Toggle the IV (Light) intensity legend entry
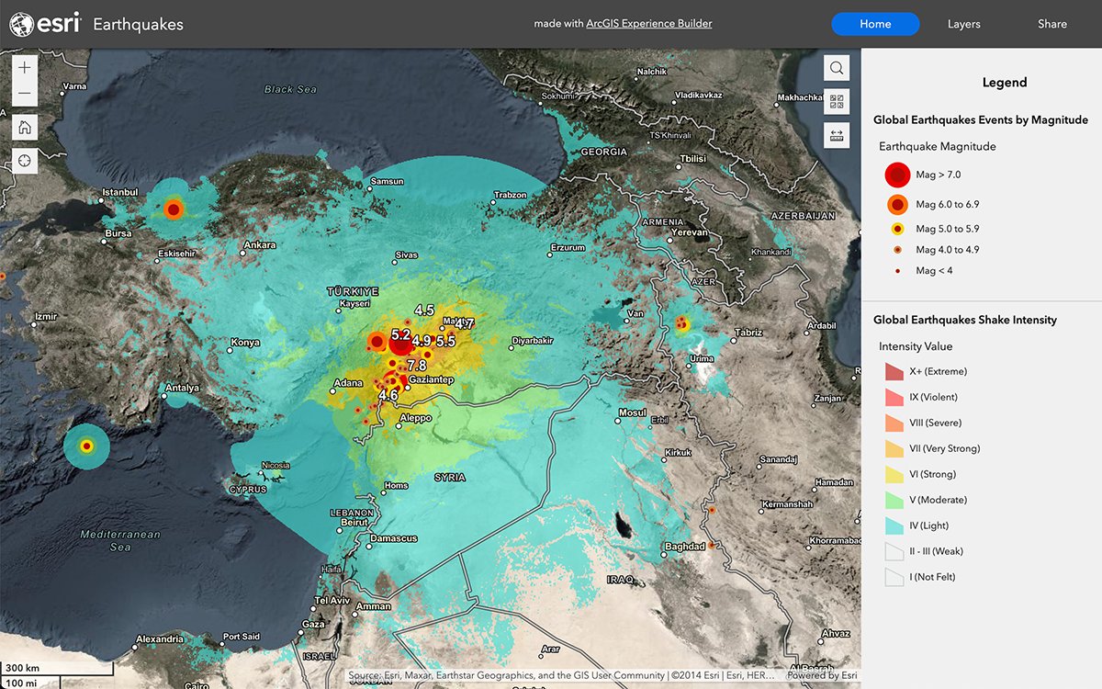 894,525
